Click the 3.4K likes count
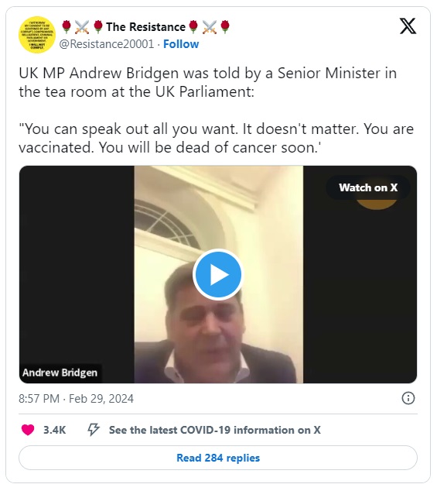The image size is (437, 491). coord(54,430)
